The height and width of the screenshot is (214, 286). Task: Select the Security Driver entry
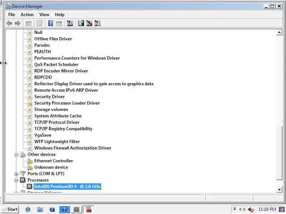(x=49, y=97)
